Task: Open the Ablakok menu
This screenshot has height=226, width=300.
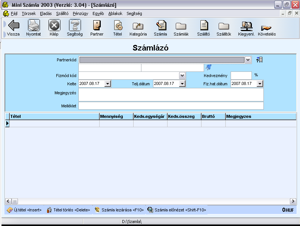Action: [115, 13]
